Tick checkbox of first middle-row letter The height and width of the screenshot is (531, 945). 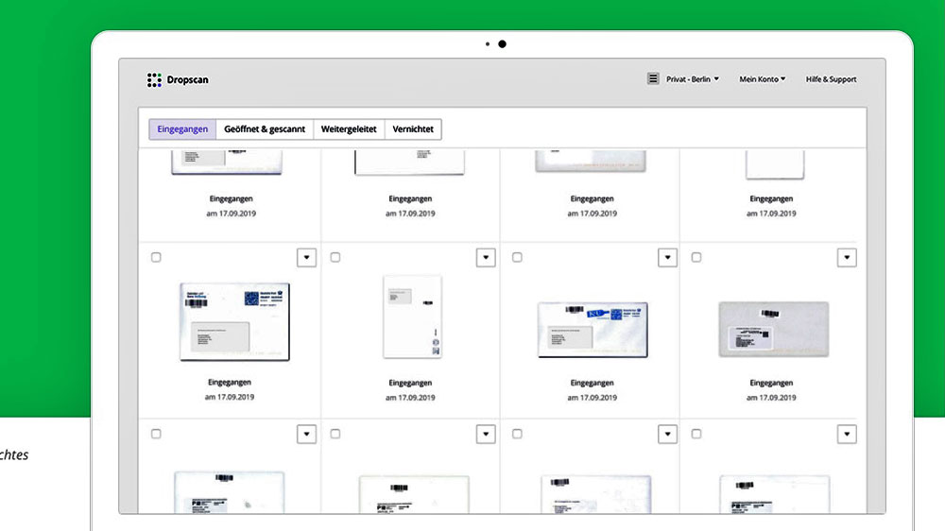point(156,257)
